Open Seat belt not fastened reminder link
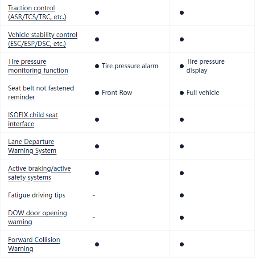The height and width of the screenshot is (258, 260). point(41,93)
